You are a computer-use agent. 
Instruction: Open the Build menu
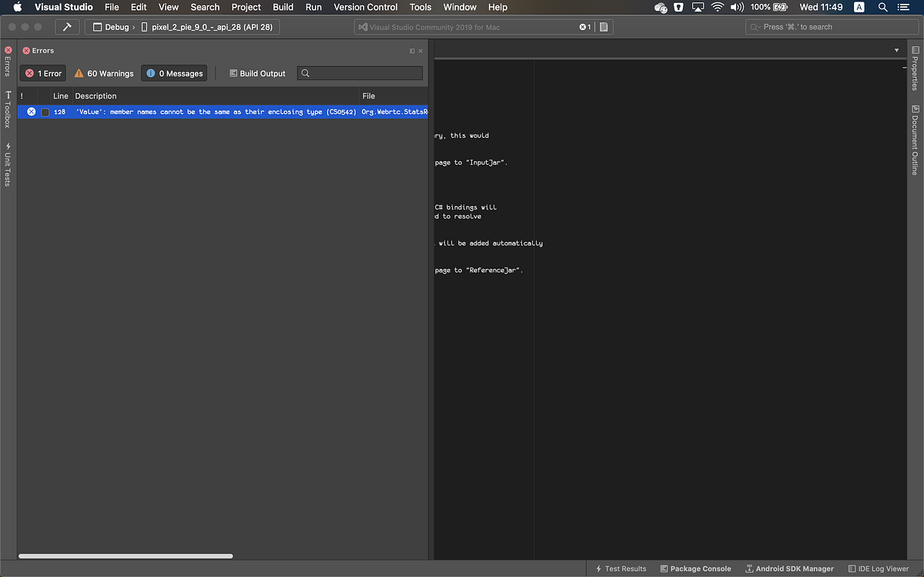coord(283,7)
